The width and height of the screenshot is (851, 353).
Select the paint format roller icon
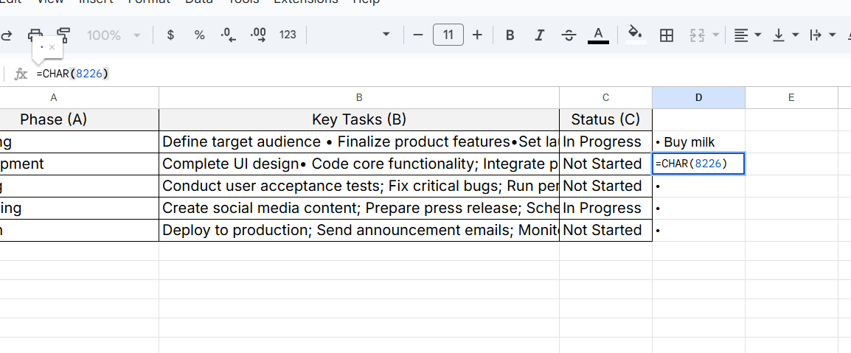63,35
